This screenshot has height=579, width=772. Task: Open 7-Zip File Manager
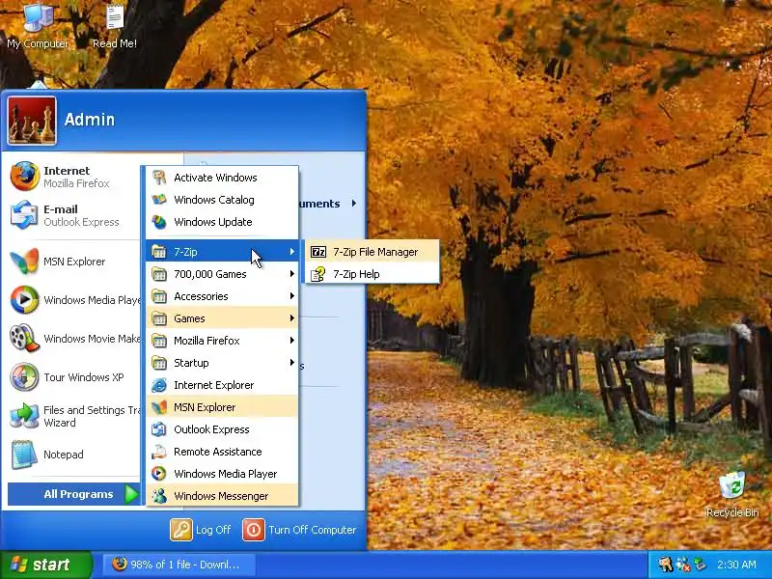point(372,252)
